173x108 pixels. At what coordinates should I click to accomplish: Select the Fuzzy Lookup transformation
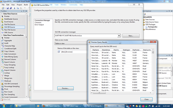(x=9, y=68)
